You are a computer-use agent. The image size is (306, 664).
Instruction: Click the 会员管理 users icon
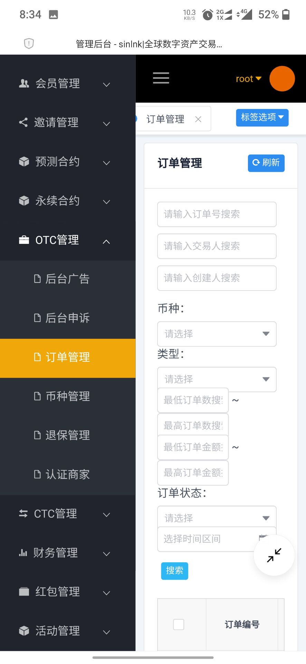[x=24, y=83]
